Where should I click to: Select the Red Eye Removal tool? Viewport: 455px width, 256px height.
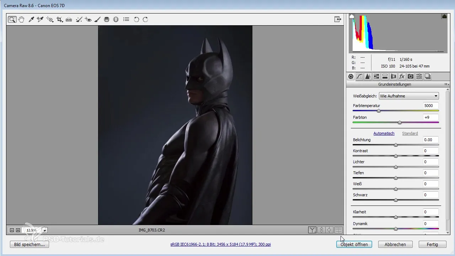(88, 20)
